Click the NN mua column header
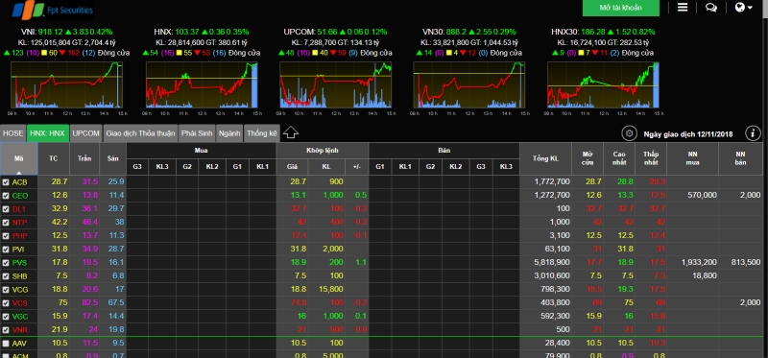768x358 pixels. point(692,158)
